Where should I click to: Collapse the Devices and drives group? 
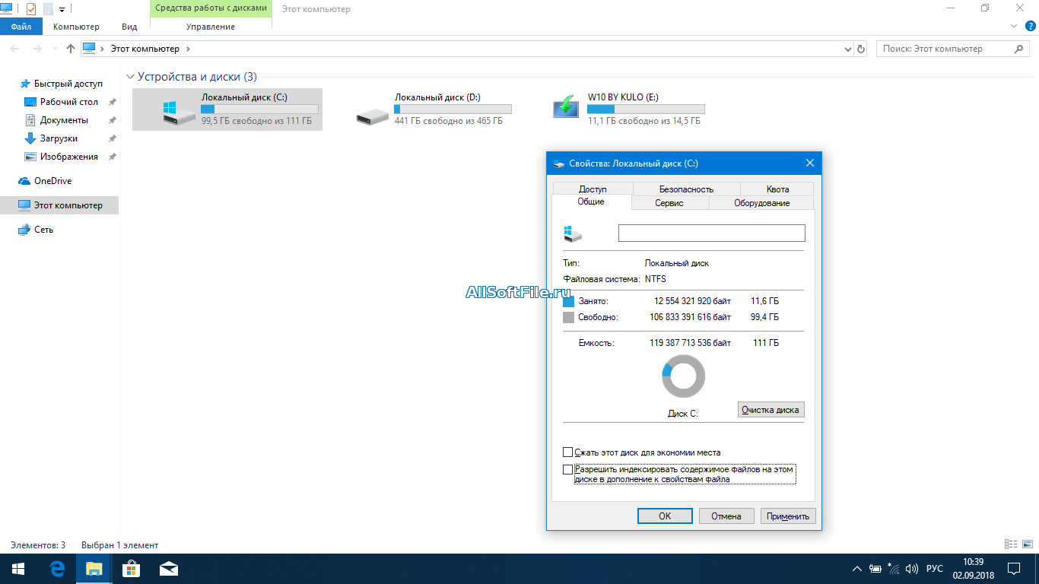pyautogui.click(x=131, y=77)
